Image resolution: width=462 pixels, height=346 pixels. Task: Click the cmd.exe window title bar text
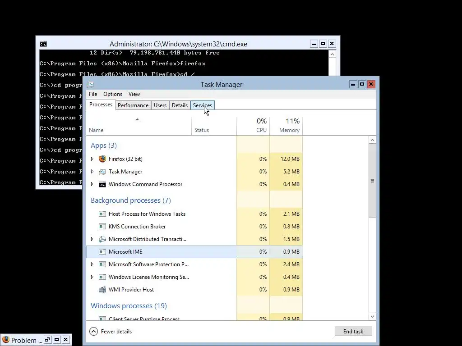point(178,44)
